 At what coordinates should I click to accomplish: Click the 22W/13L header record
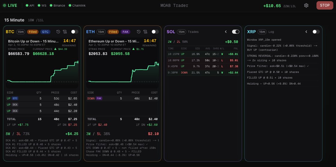coord(289,6)
